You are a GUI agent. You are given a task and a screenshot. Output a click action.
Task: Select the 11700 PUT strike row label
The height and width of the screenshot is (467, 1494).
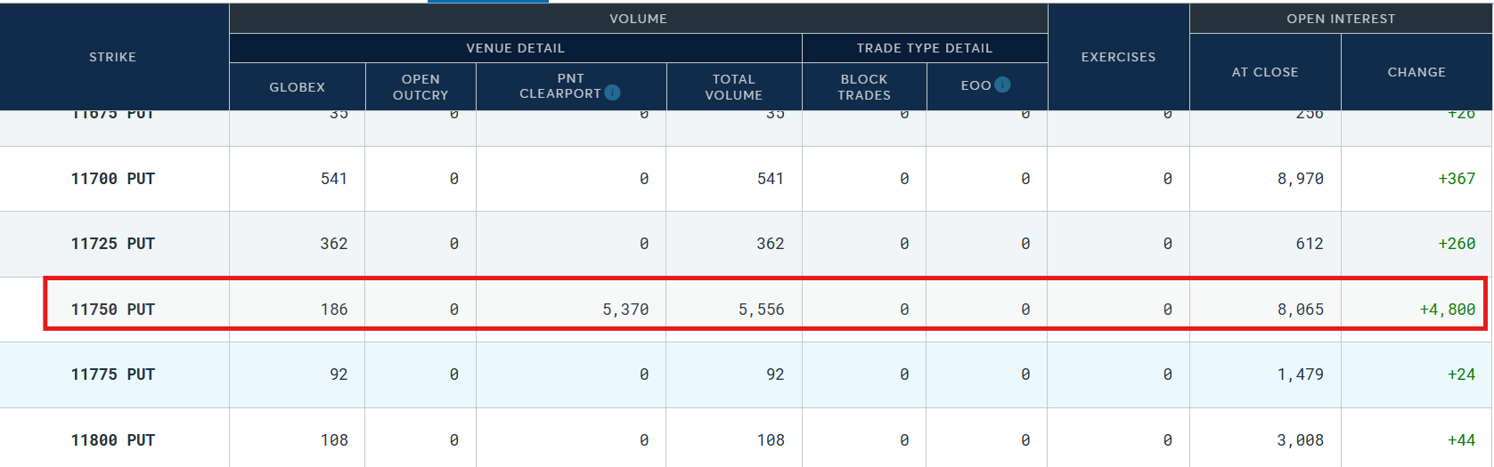(x=113, y=179)
